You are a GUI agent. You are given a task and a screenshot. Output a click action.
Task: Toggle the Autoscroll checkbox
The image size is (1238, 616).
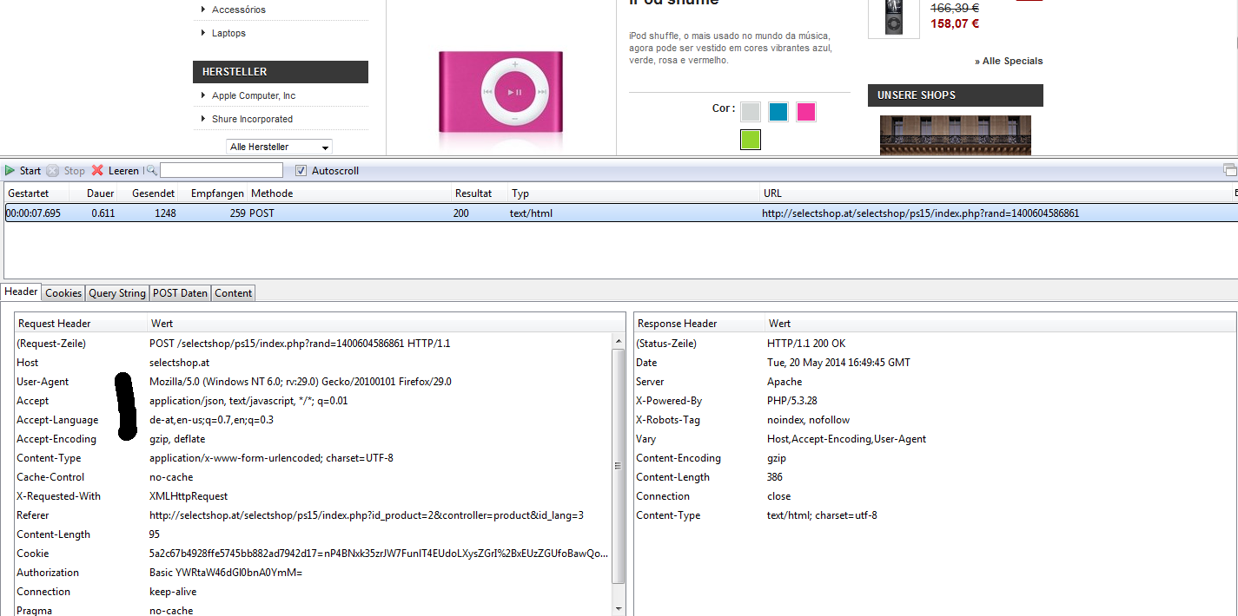[x=301, y=171]
